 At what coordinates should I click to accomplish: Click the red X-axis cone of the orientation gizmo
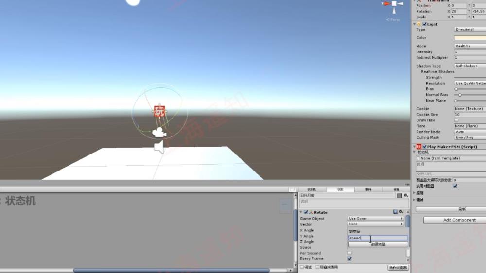[x=386, y=4]
